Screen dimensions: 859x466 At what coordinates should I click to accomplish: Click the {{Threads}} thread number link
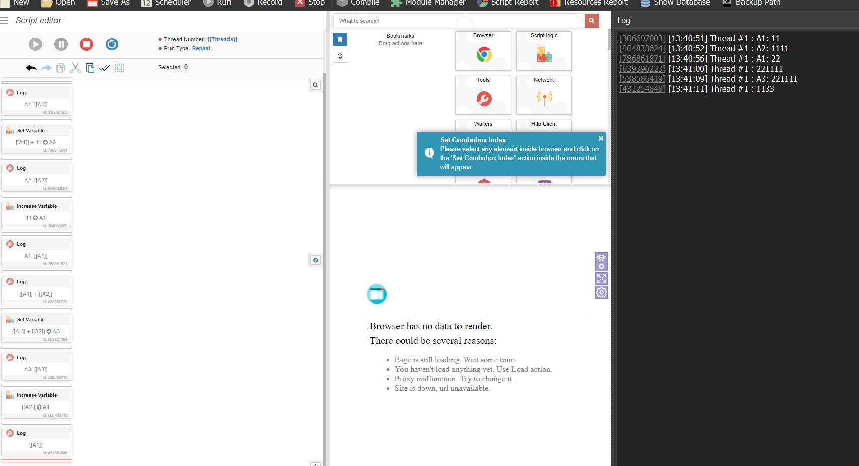coord(222,39)
